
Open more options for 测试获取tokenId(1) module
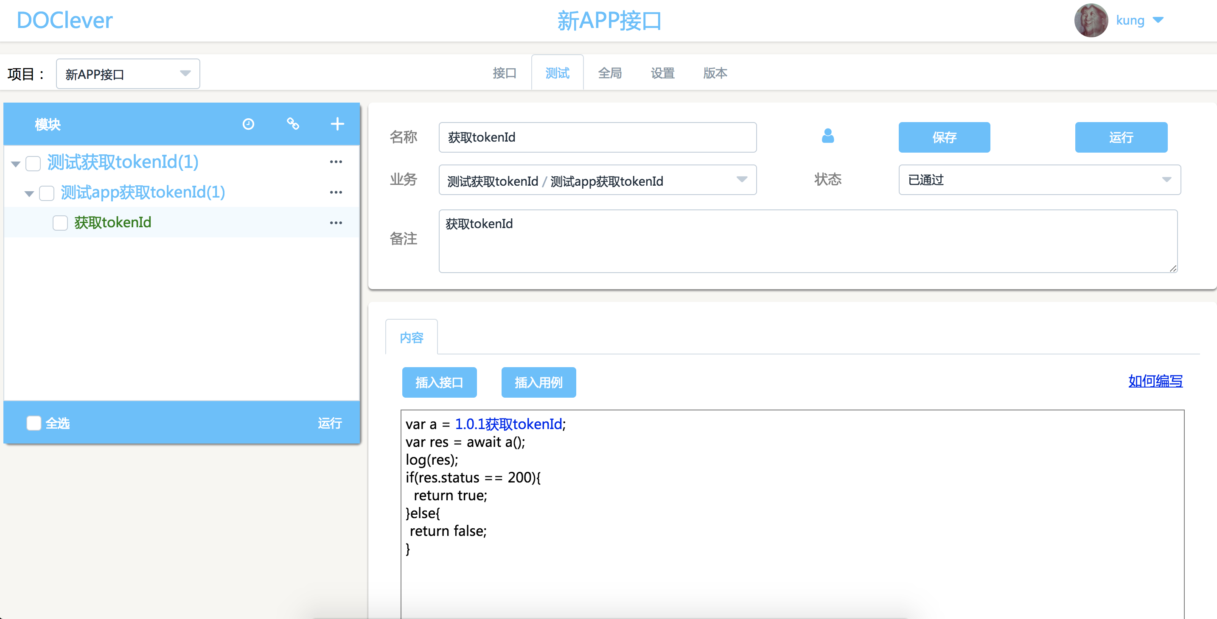336,162
